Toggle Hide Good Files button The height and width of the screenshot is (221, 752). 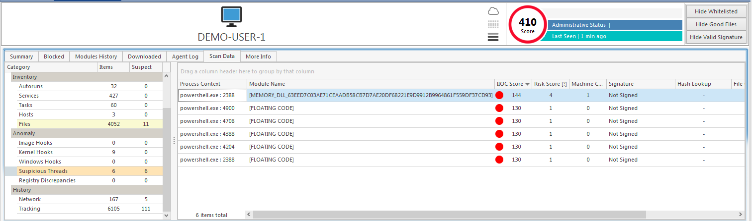tap(716, 24)
